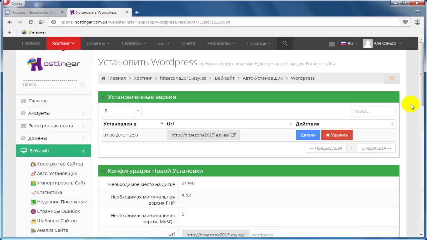Image resolution: width=427 pixels, height=240 pixels.
Task: Click the address bar URL field
Action: (x=224, y=22)
